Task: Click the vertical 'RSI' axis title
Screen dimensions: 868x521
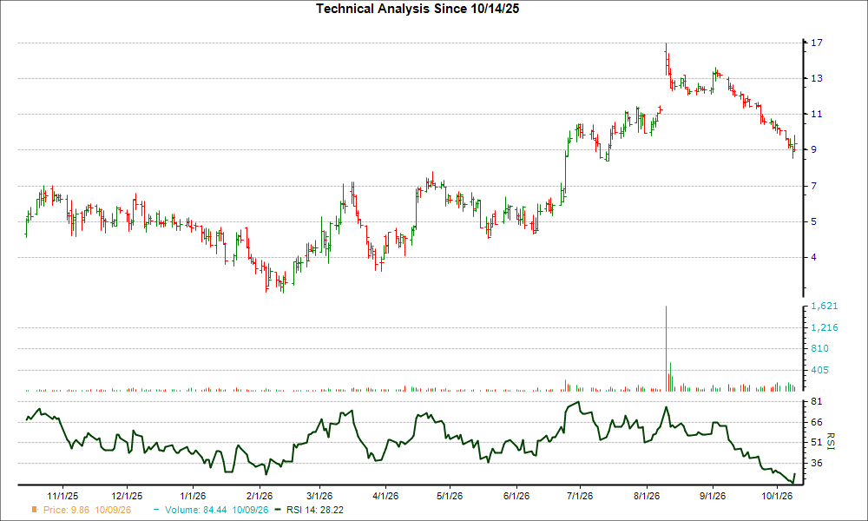Action: (831, 442)
